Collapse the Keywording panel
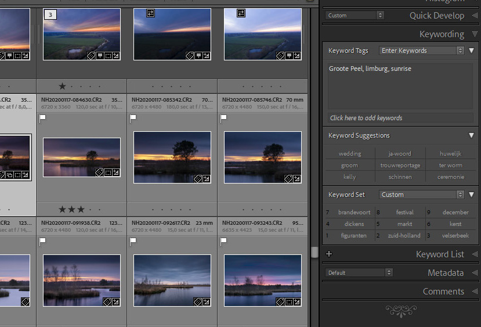This screenshot has width=481, height=327. pyautogui.click(x=475, y=34)
